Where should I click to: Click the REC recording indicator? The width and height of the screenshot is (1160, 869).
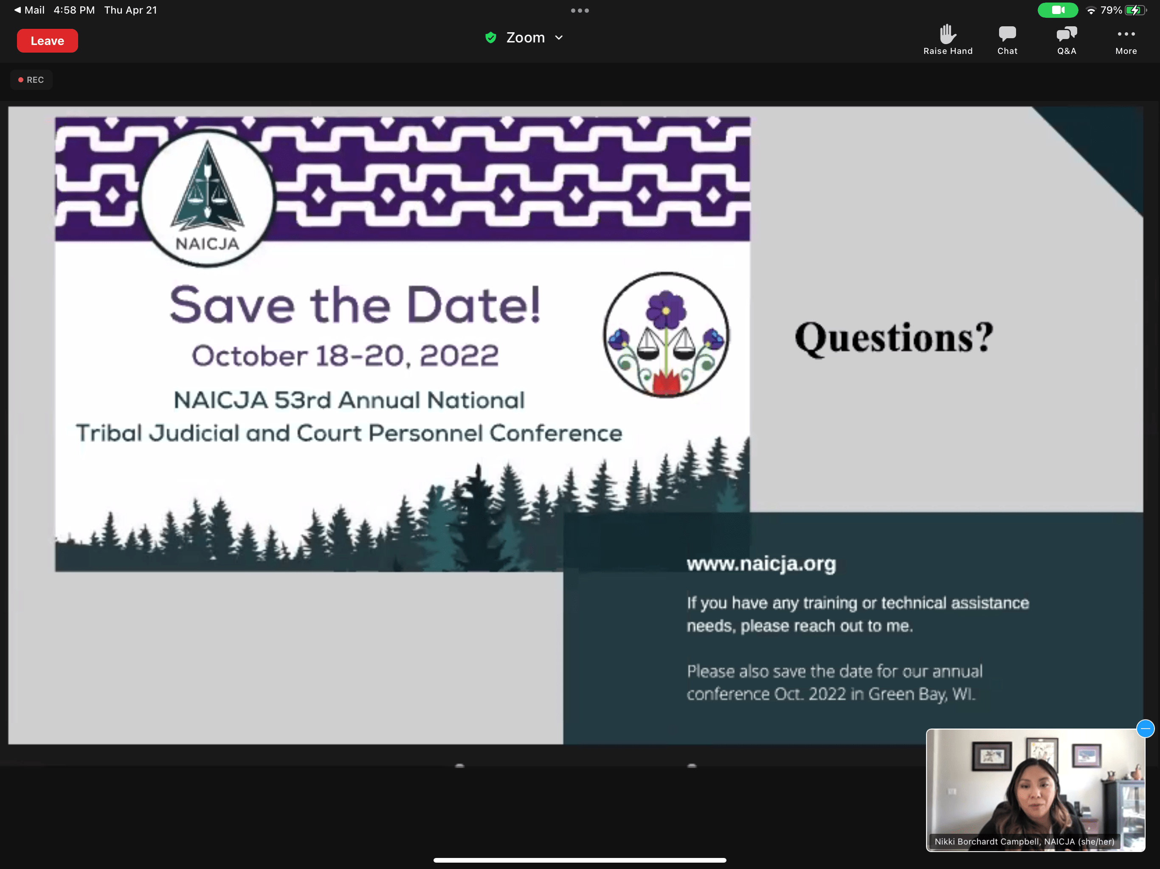(x=31, y=80)
